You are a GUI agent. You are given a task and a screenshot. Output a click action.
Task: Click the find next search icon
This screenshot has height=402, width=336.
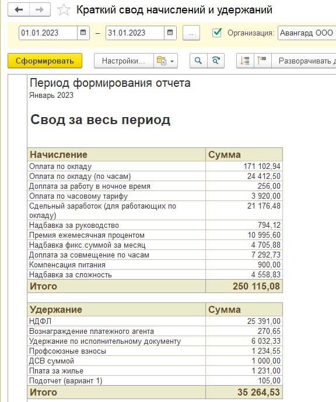click(216, 61)
